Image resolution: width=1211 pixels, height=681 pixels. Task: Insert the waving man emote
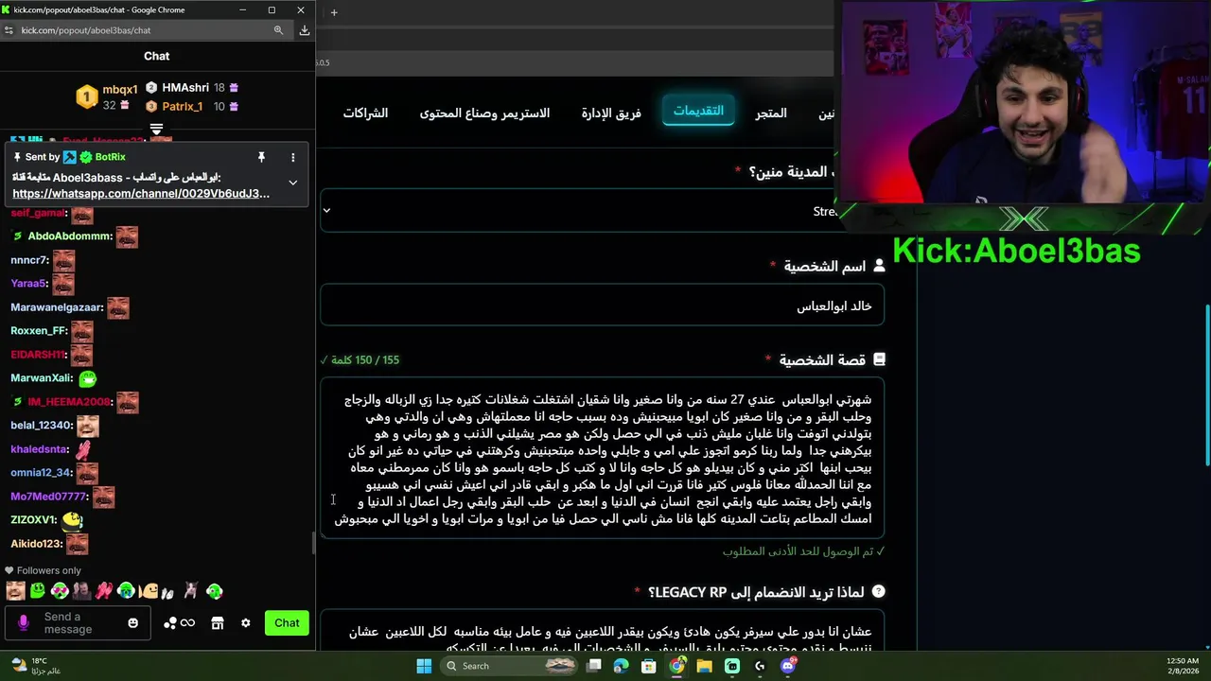click(x=82, y=592)
